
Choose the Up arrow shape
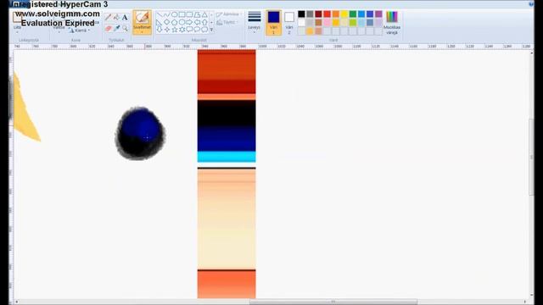pos(205,22)
